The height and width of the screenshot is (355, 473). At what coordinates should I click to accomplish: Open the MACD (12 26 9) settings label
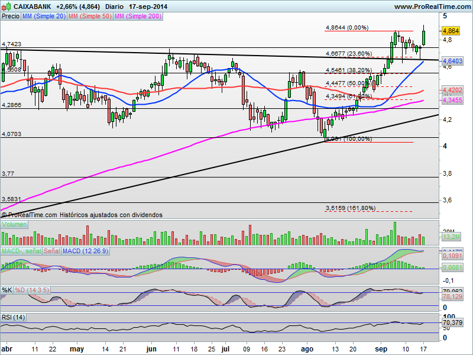pyautogui.click(x=85, y=251)
